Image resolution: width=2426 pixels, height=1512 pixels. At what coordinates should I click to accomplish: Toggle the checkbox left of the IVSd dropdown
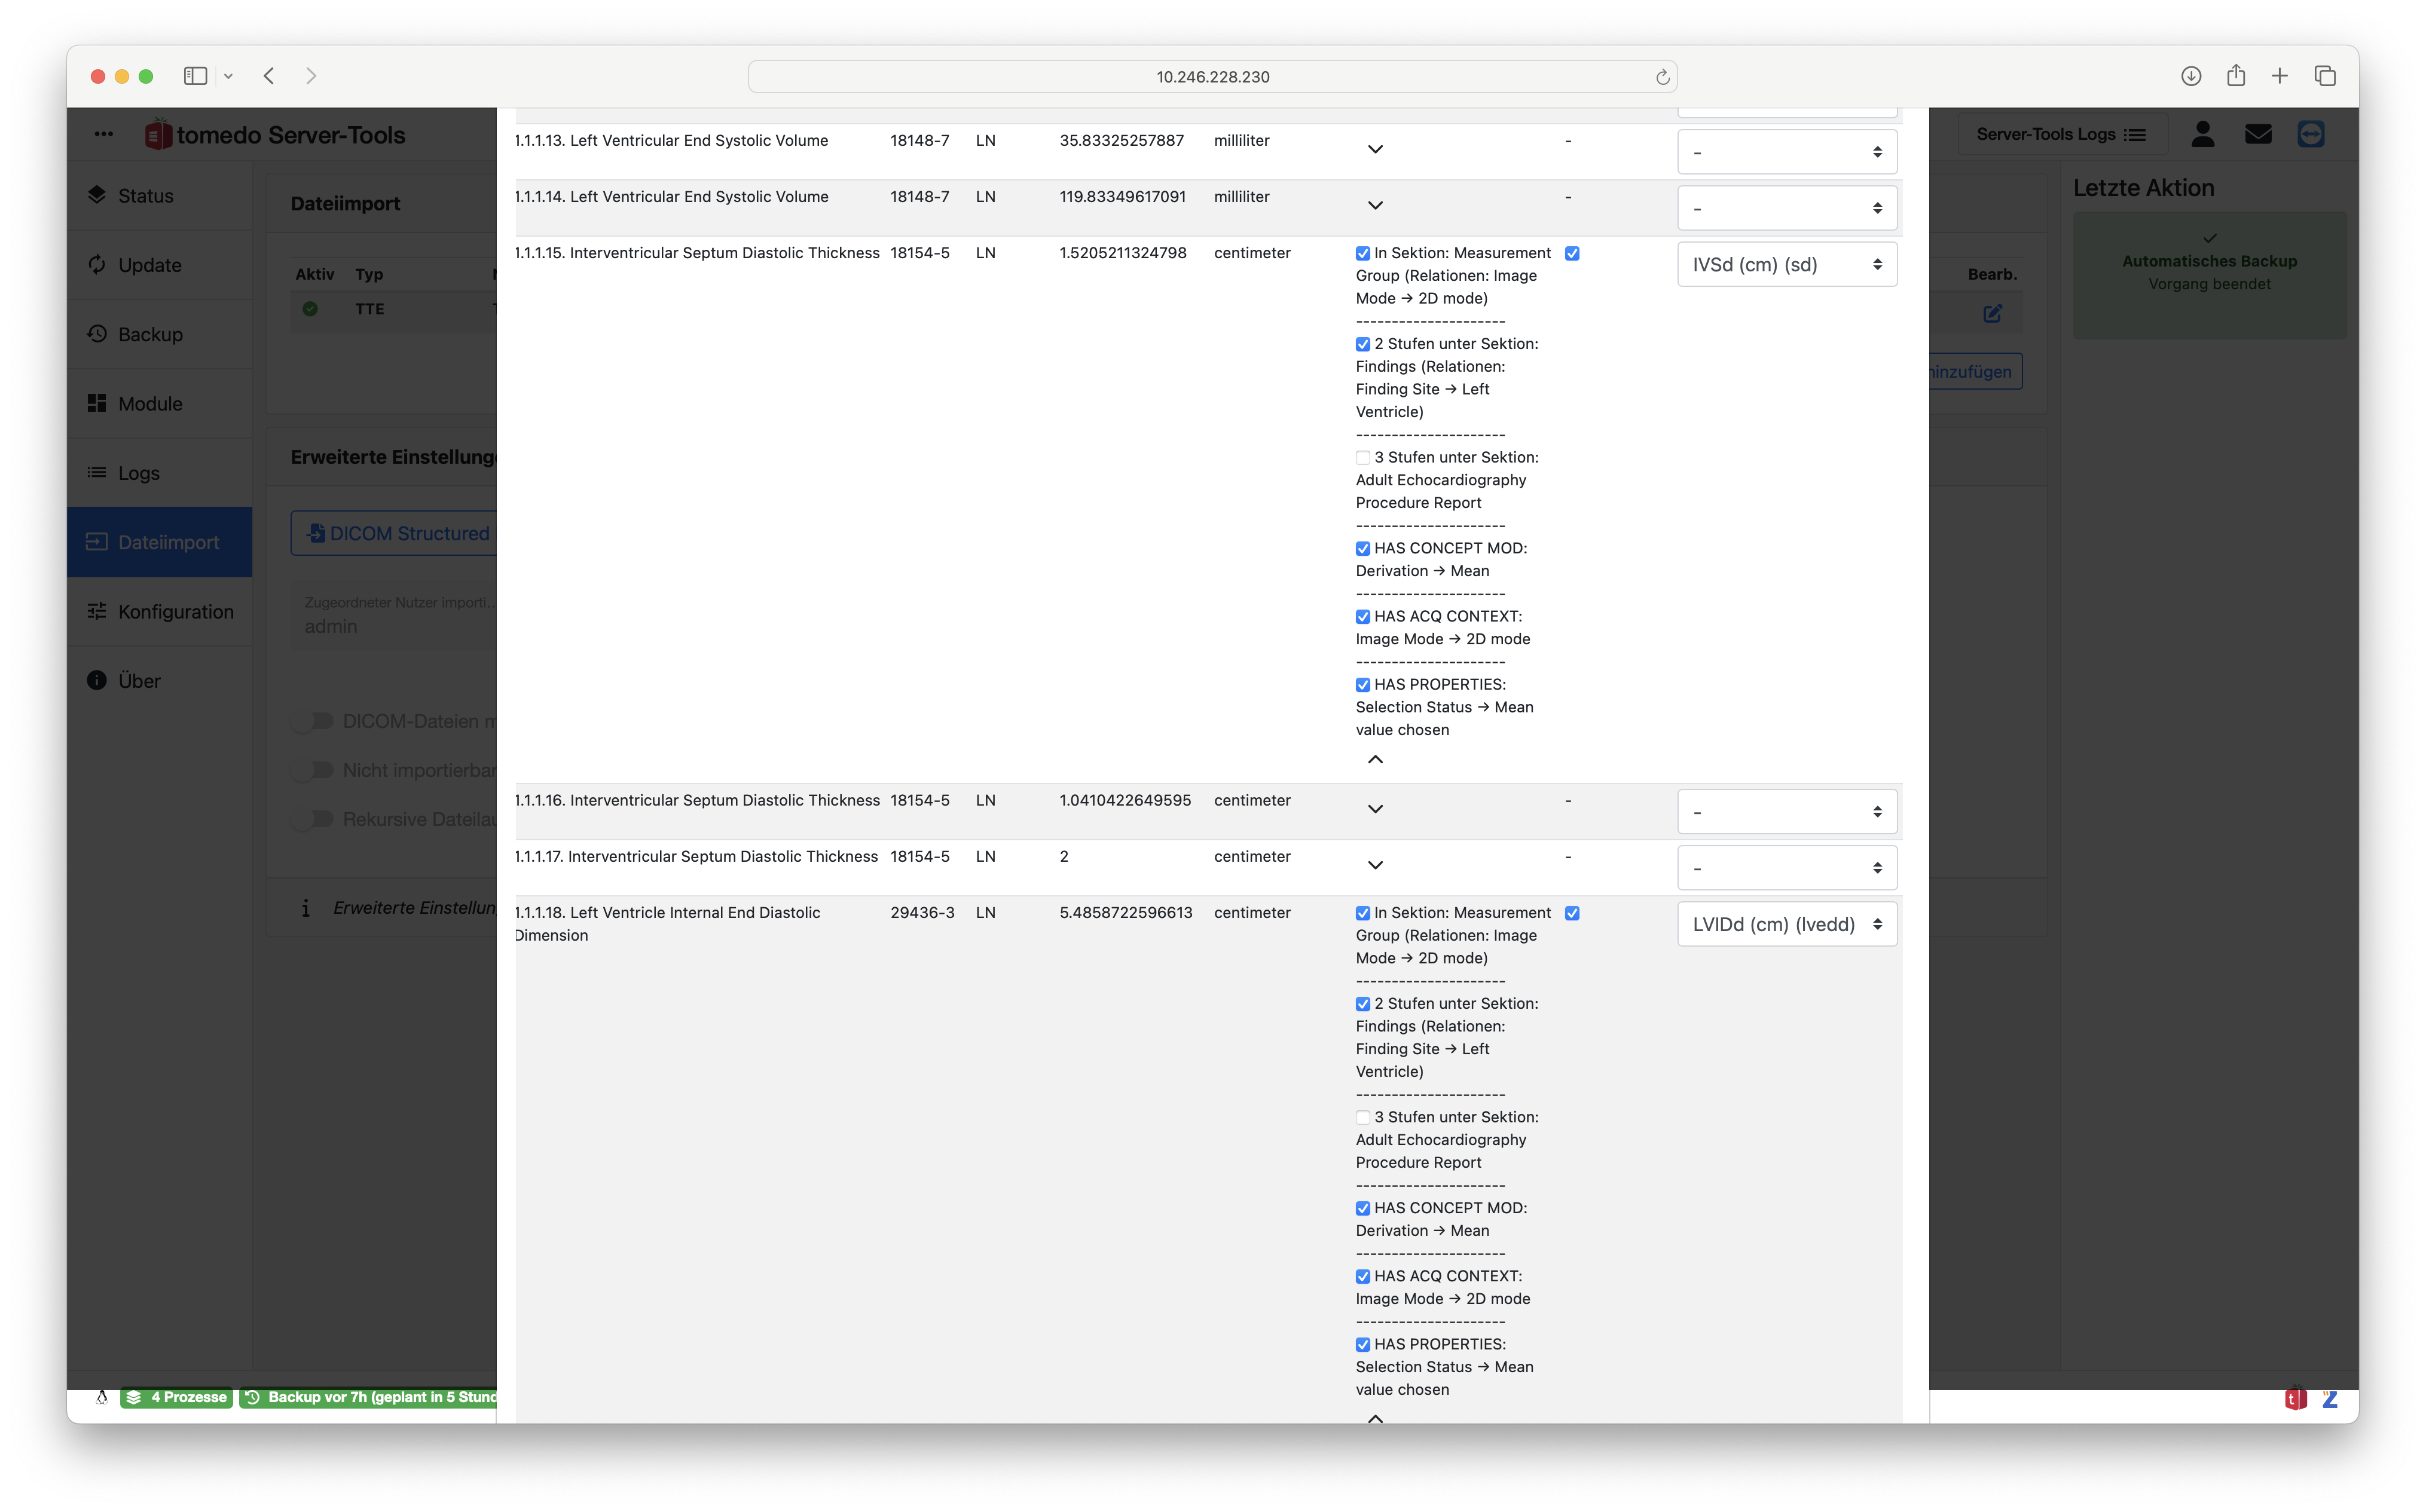tap(1572, 254)
